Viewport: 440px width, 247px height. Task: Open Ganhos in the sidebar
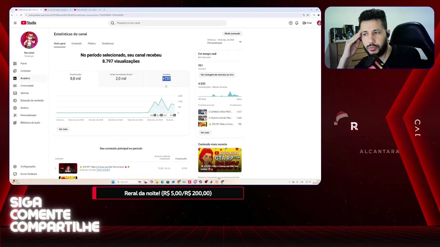29,108
